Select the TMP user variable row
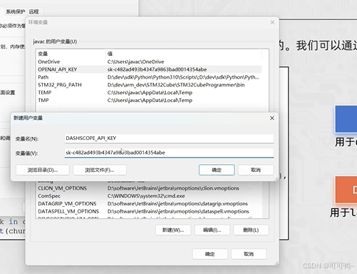Image resolution: width=357 pixels, height=274 pixels. (x=150, y=100)
